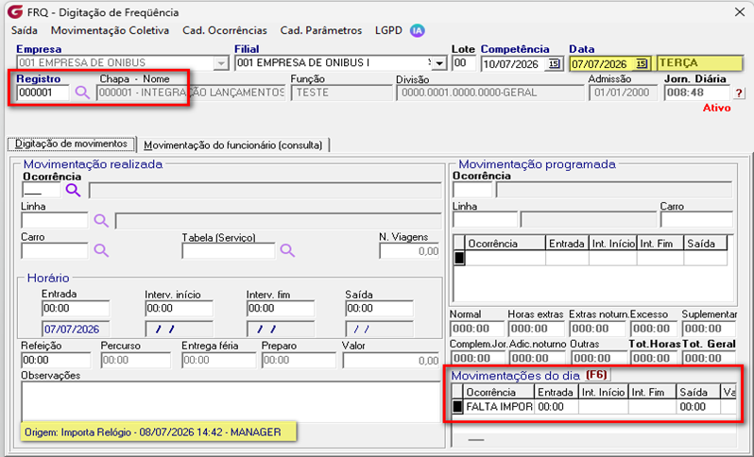Image resolution: width=754 pixels, height=457 pixels.
Task: Open the Cad. Ocorrências menu
Action: pos(225,30)
